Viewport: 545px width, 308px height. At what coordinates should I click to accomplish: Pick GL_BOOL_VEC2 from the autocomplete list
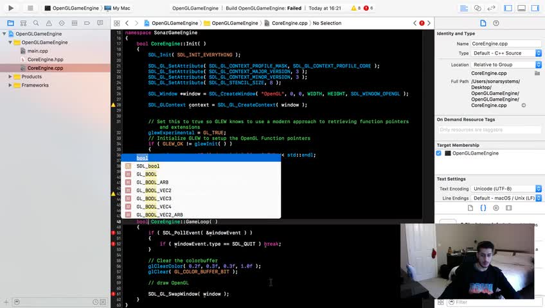coord(201,191)
